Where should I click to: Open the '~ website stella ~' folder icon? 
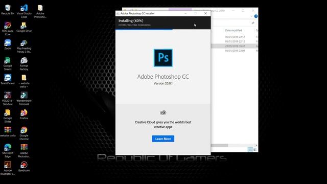click(x=24, y=81)
